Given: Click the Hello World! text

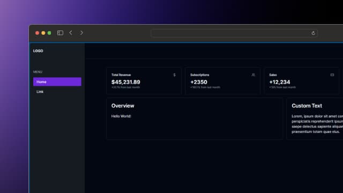Looking at the screenshot, I should tap(121, 116).
